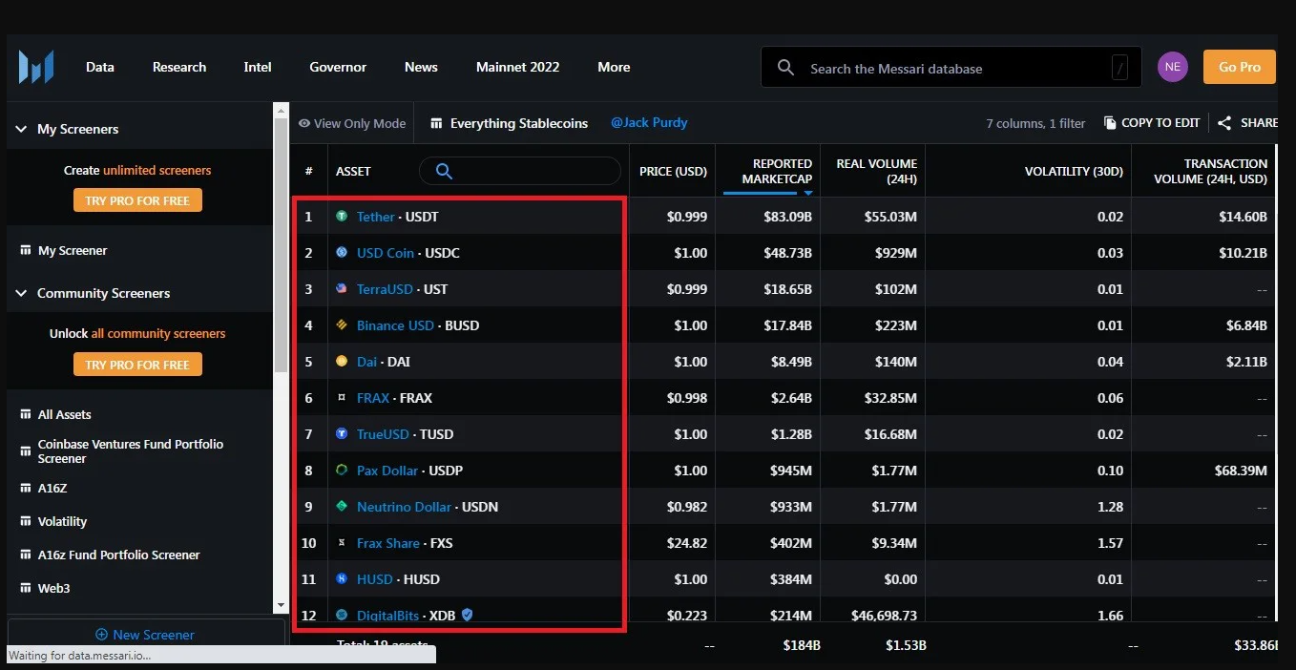Open the Governor menu

(x=338, y=67)
